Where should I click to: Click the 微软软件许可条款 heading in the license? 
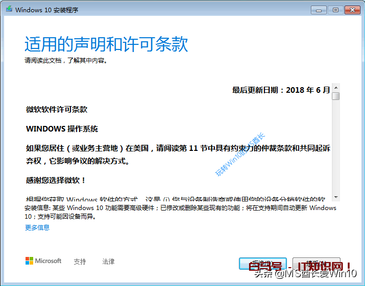click(57, 110)
